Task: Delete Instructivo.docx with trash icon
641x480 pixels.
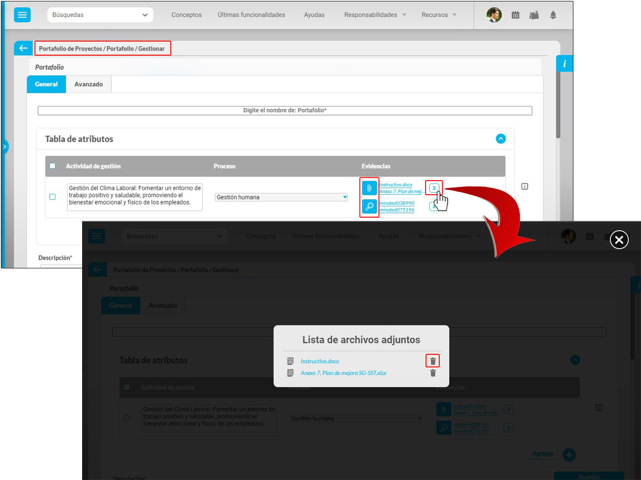Action: [x=433, y=361]
